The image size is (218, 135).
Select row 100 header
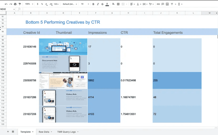click(3, 47)
